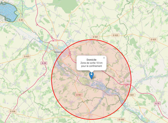The width and height of the screenshot is (168, 123).
Task: Click the blue Domicile marker pin
Action: coord(91,76)
